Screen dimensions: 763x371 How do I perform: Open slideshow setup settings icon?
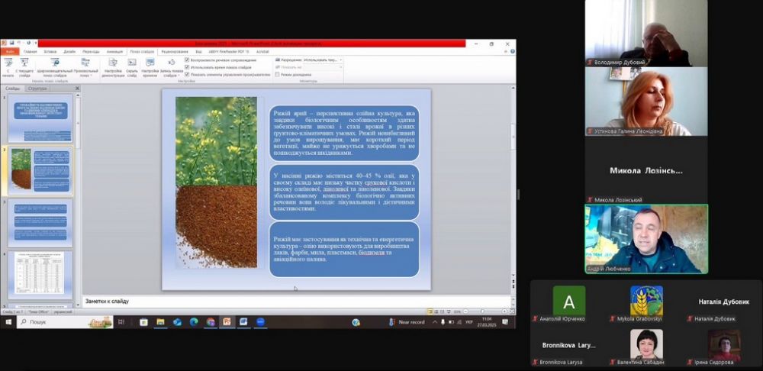113,63
